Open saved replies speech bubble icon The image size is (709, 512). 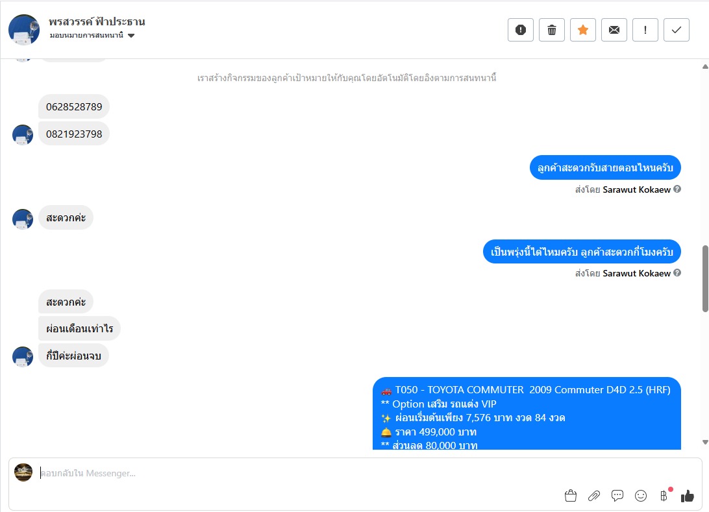[x=617, y=496]
